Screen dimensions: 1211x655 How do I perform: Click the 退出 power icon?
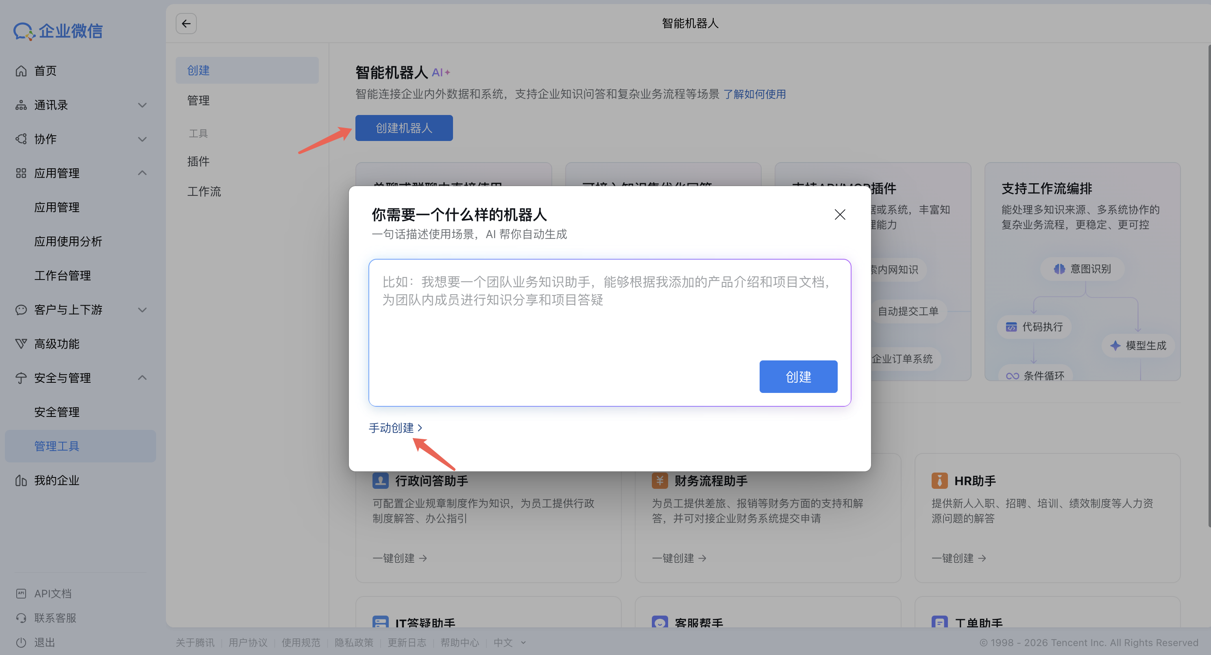(x=21, y=642)
